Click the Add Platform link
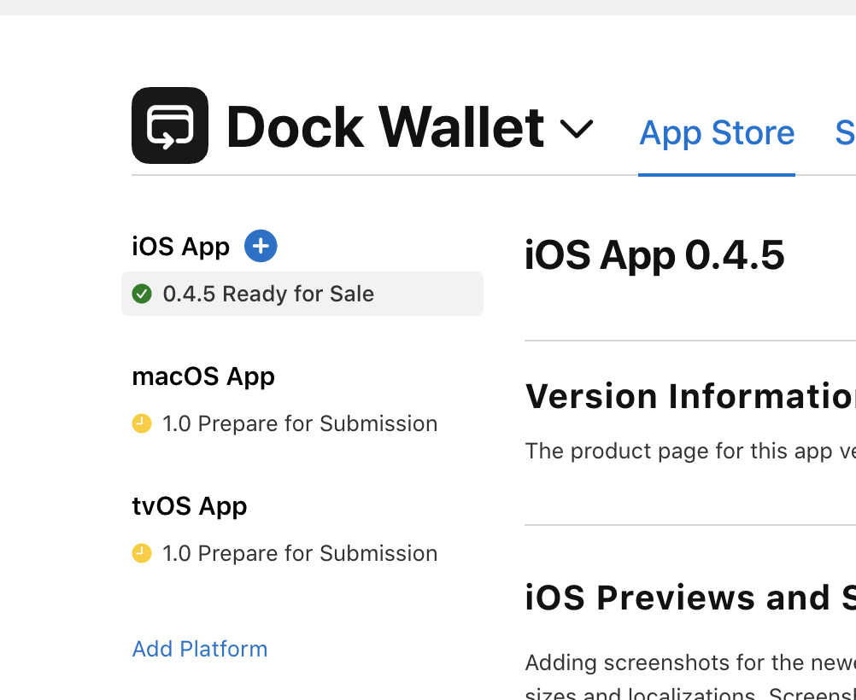 pos(200,650)
